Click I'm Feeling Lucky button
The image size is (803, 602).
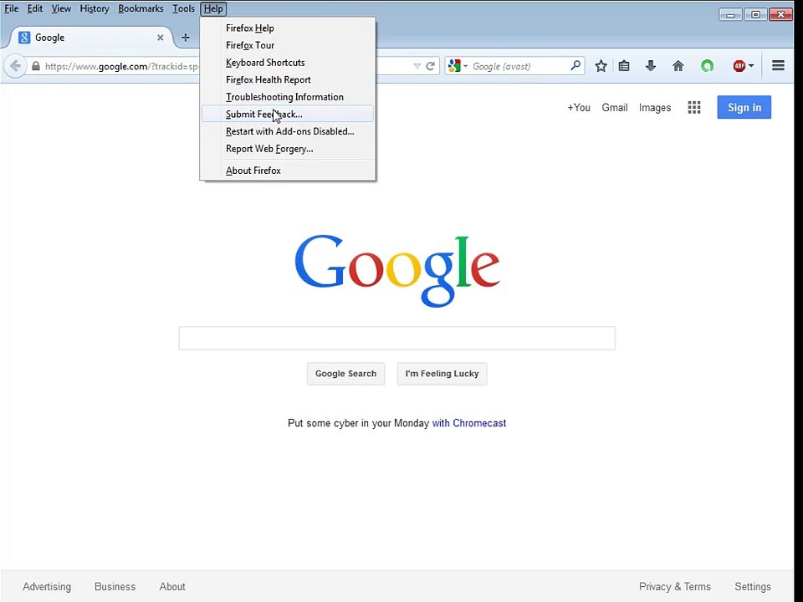[x=442, y=374]
